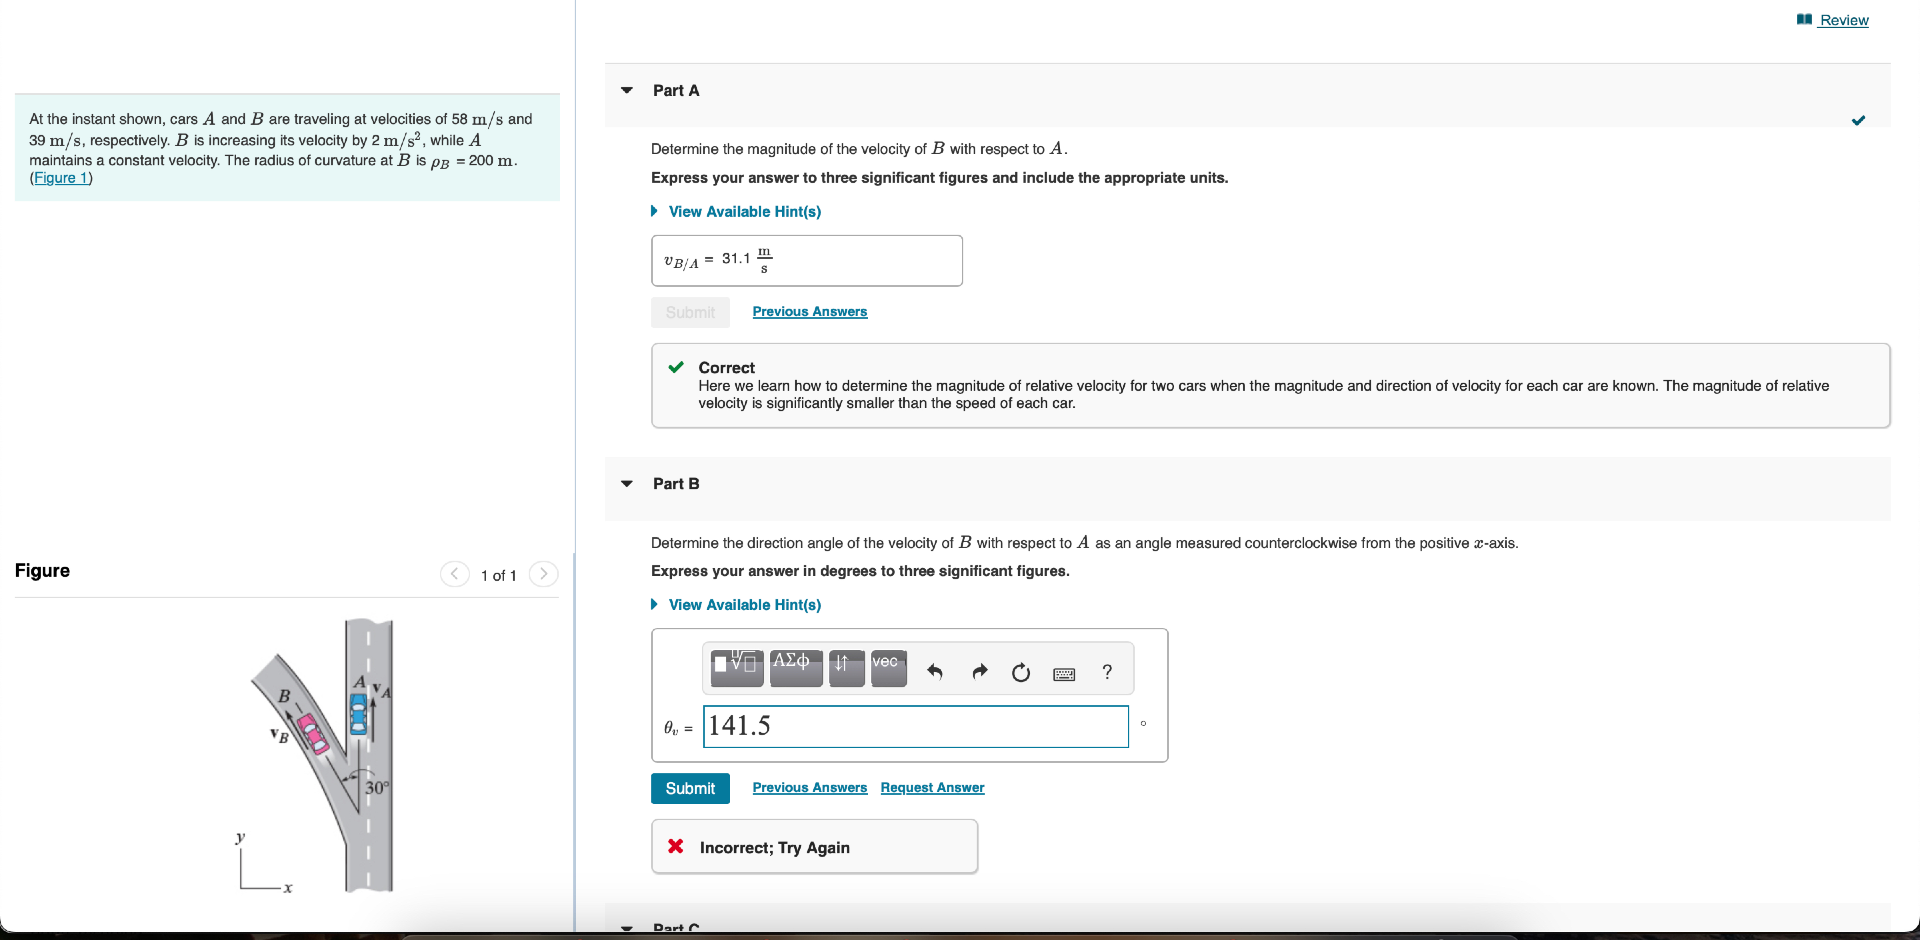The width and height of the screenshot is (1920, 940).
Task: Click the Figure 1 link
Action: point(61,177)
